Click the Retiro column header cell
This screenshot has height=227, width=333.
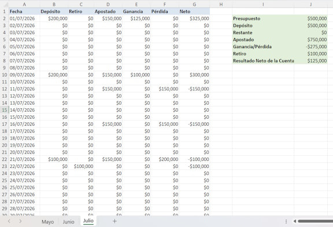coord(81,12)
